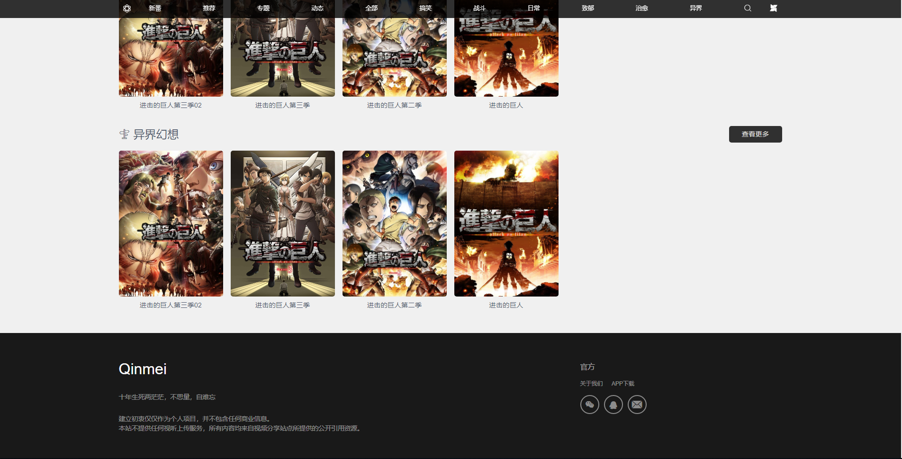Choose the 搞笑 category in navbar
This screenshot has width=902, height=459.
pos(425,8)
